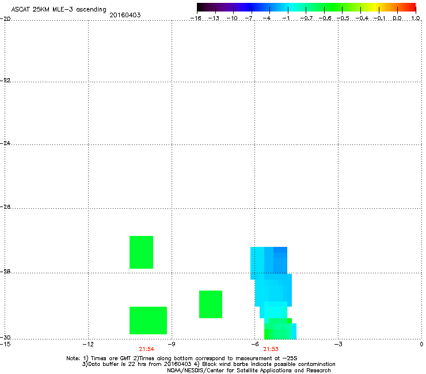Click the -30 latitude axis label
The height and width of the screenshot is (374, 426).
click(x=5, y=338)
